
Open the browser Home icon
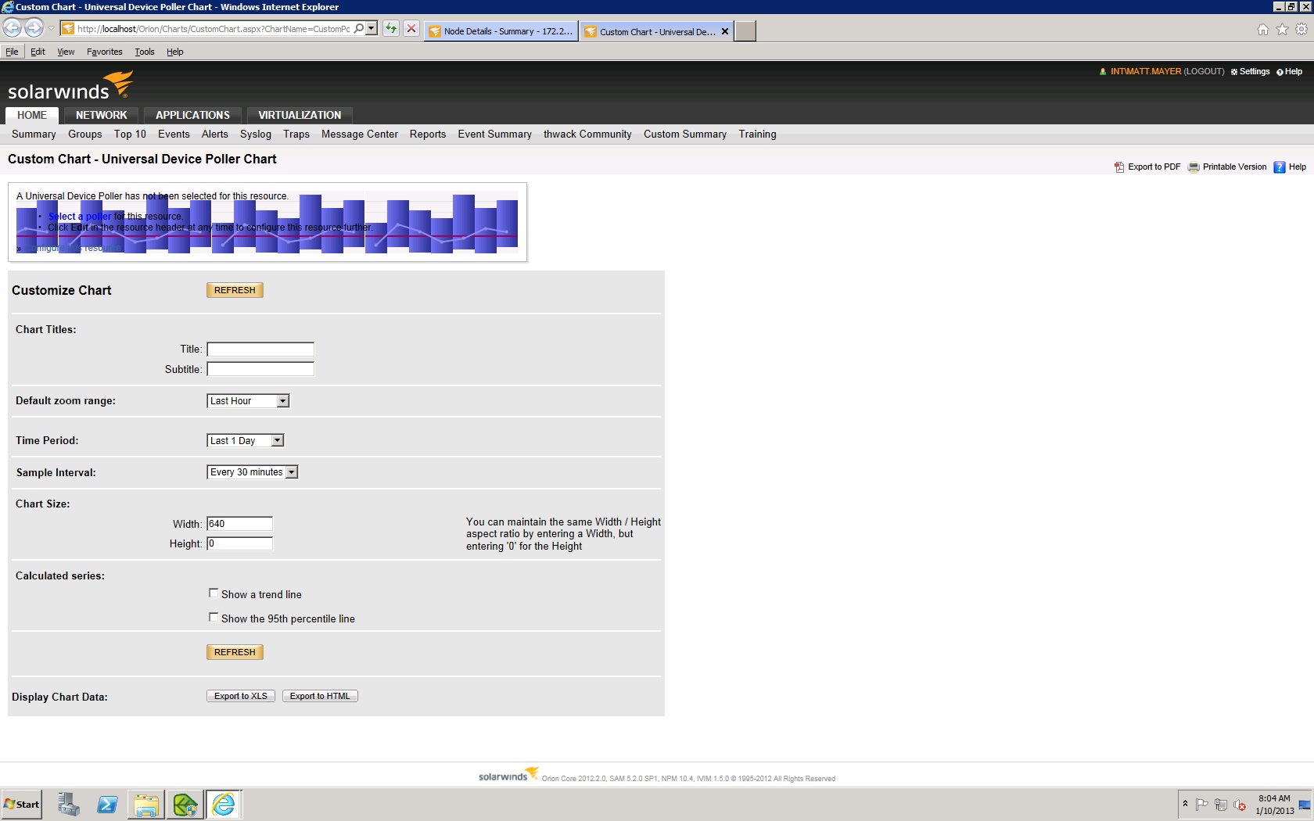(1263, 30)
